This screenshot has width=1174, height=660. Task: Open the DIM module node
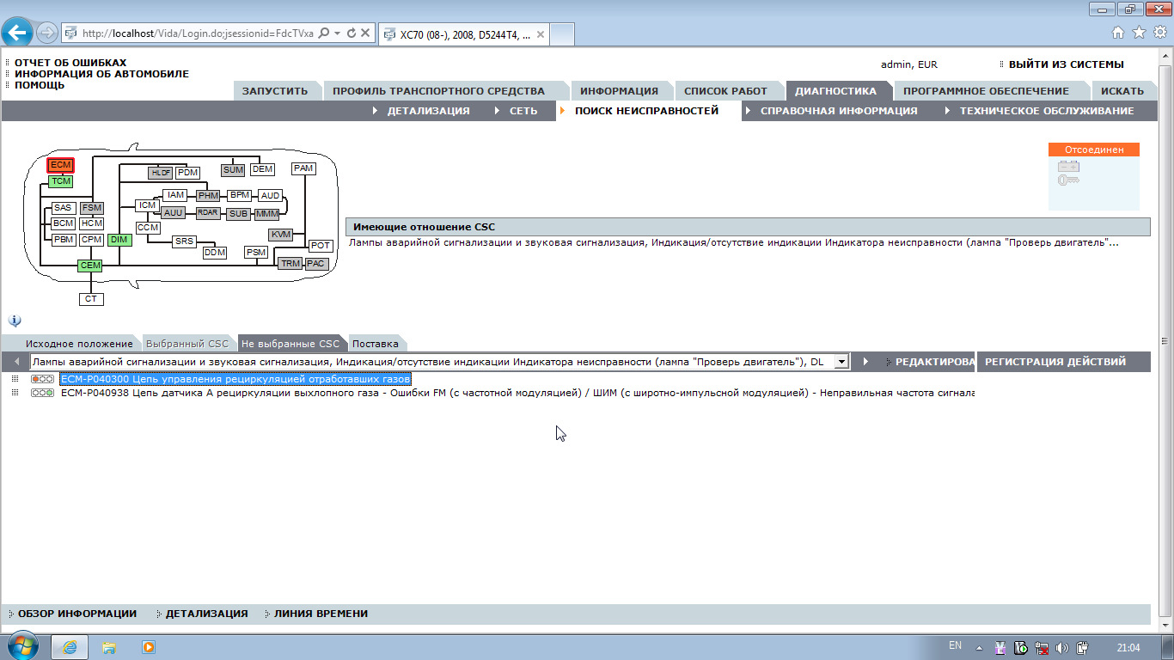119,240
